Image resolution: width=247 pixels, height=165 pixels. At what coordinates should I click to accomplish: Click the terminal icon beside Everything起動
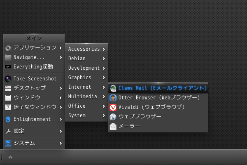coord(8,67)
